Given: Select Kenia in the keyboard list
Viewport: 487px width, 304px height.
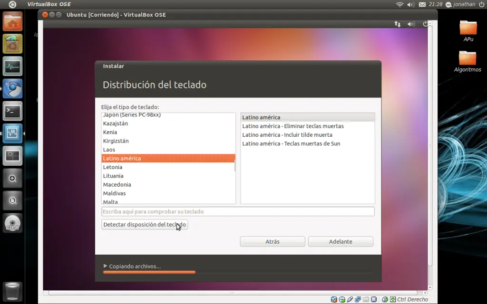Looking at the screenshot, I should [168, 132].
